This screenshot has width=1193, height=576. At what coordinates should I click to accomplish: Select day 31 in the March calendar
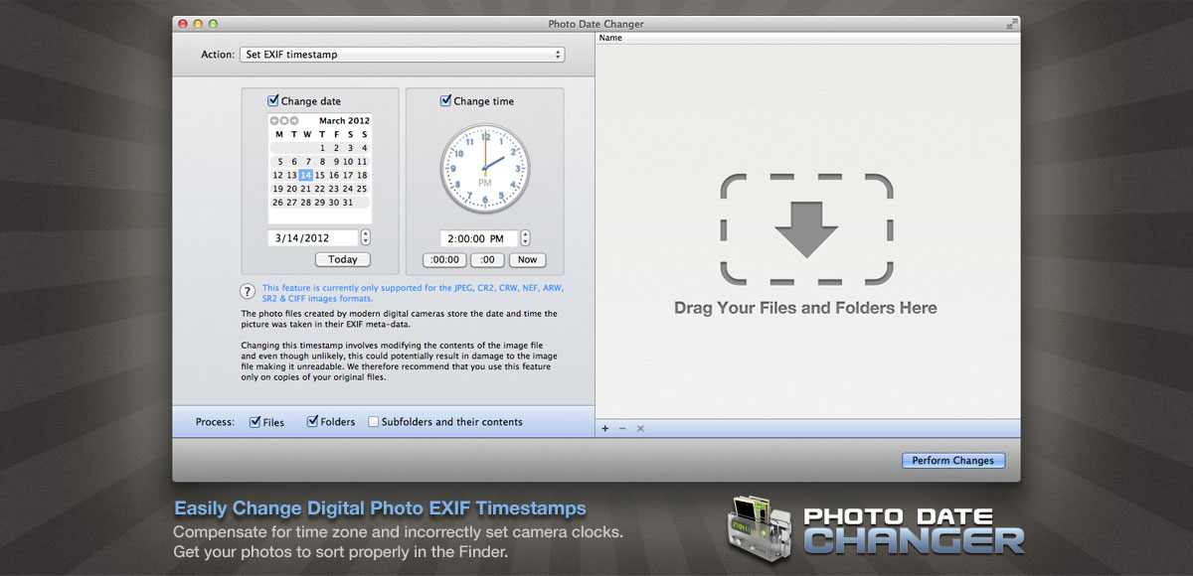tap(348, 203)
